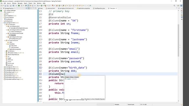This screenshot has height=106, width=189.
Task: Click the New file toolbar icon
Action: pos(1,6)
